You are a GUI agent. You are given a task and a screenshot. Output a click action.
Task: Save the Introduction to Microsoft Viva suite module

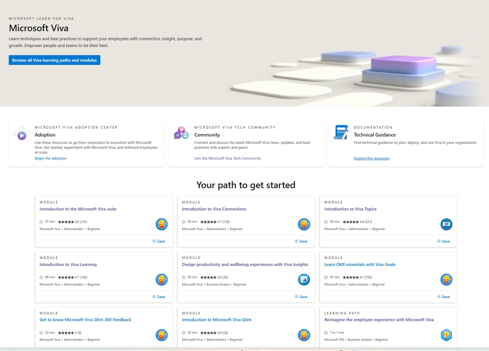(x=159, y=241)
